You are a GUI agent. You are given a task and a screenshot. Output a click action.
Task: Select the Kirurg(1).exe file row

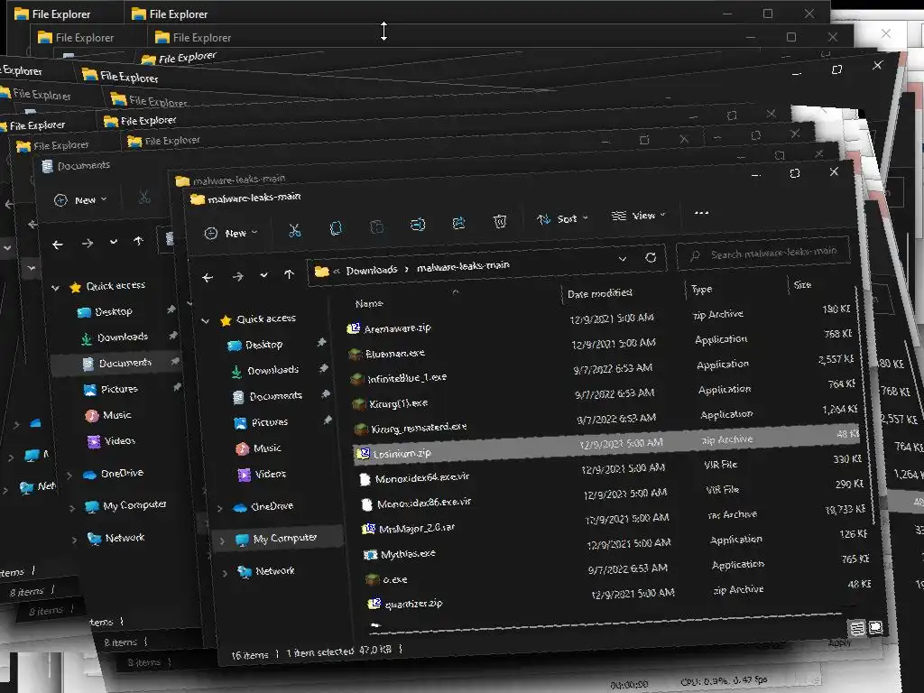pyautogui.click(x=605, y=398)
